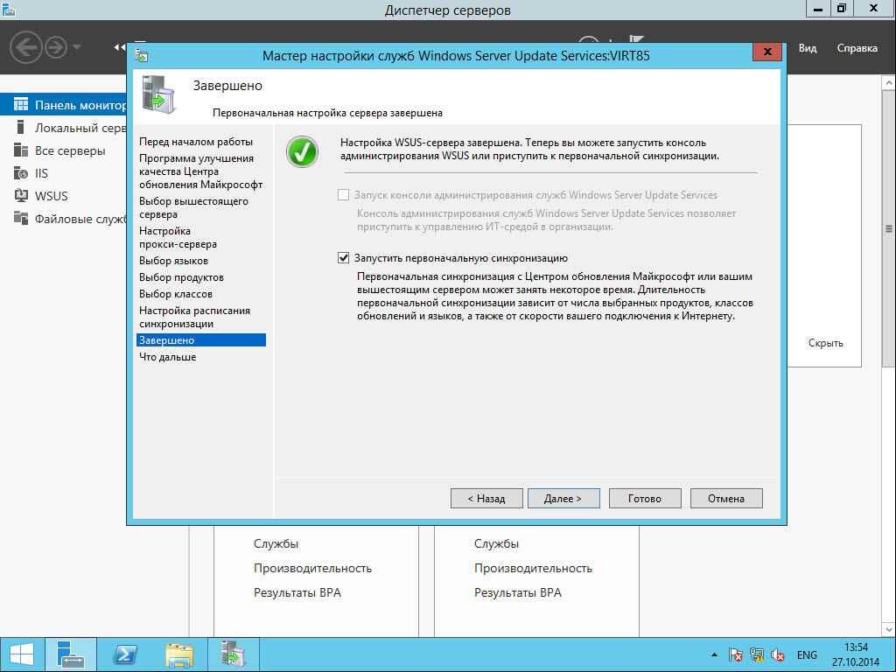896x672 pixels.
Task: Click the Далее > button
Action: [x=563, y=498]
